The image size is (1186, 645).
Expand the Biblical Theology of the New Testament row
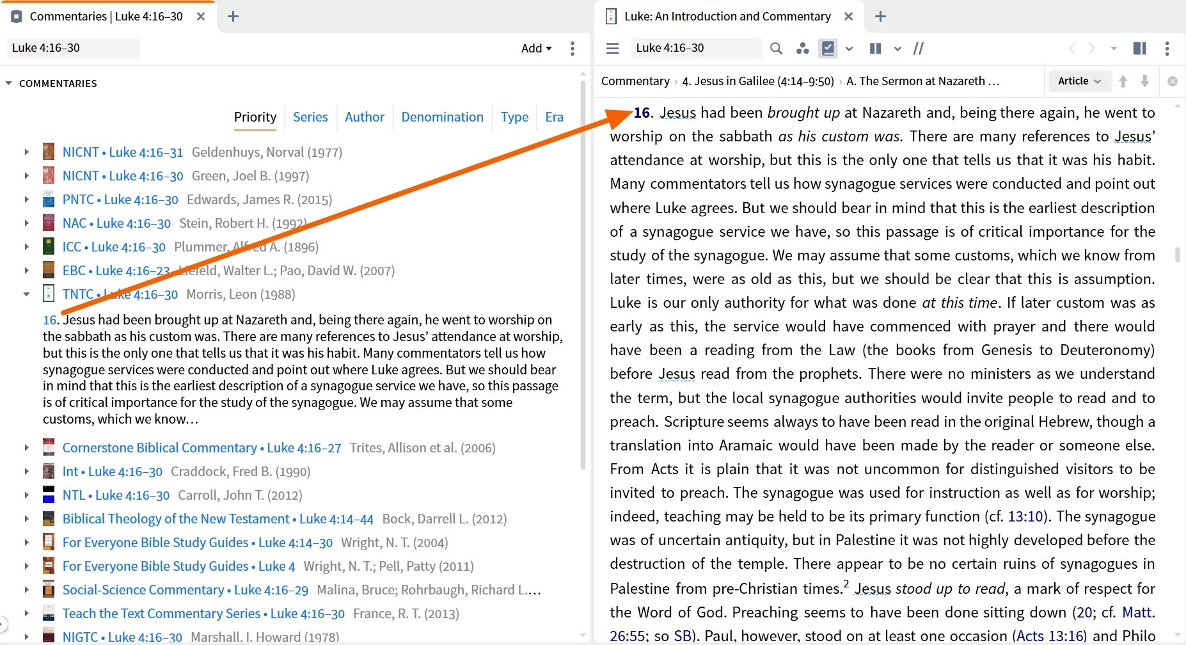click(26, 519)
